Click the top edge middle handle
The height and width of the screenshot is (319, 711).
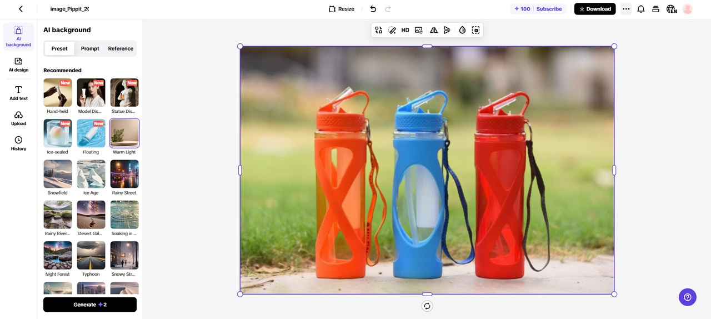point(427,46)
